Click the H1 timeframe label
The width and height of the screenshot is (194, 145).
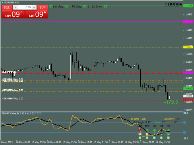point(154,126)
